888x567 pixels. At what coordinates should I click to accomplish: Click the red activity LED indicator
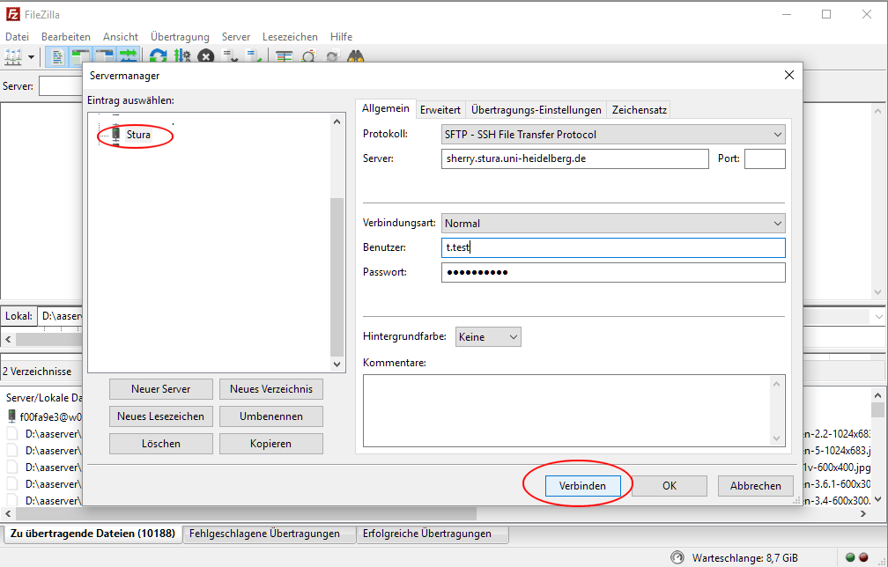click(863, 557)
